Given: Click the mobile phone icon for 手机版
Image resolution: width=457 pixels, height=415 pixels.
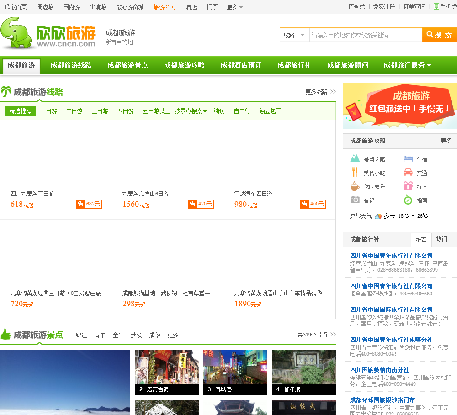Looking at the screenshot, I should click(x=436, y=6).
